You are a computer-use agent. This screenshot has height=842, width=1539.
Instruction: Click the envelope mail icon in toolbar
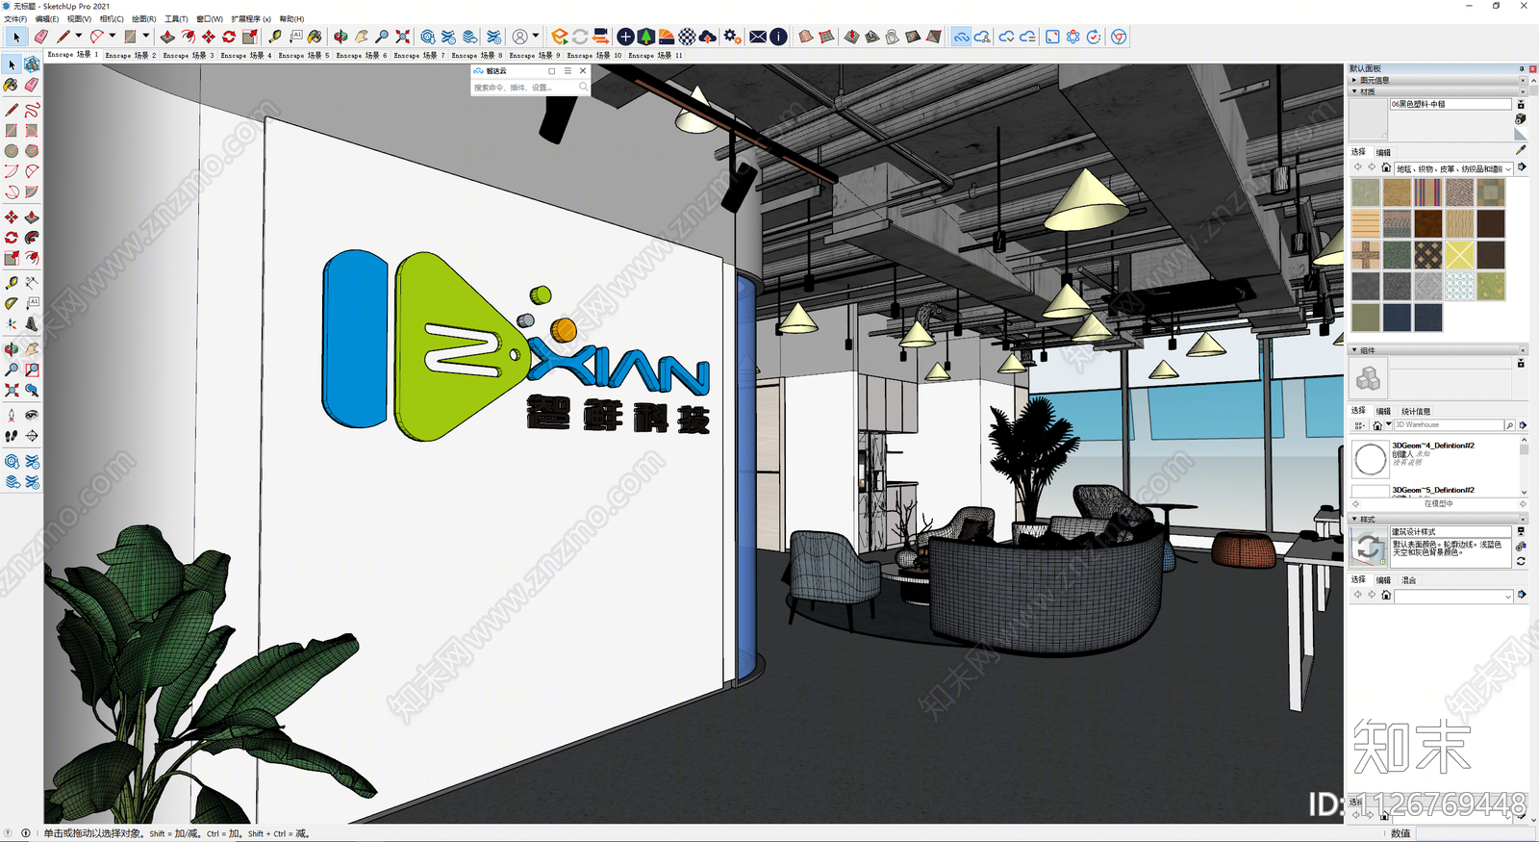pos(758,37)
